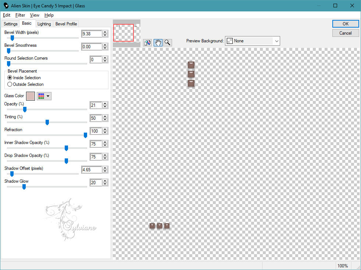Click the Shadow Glow slider handle
Screen dimensions: 361x270
click(x=24, y=187)
